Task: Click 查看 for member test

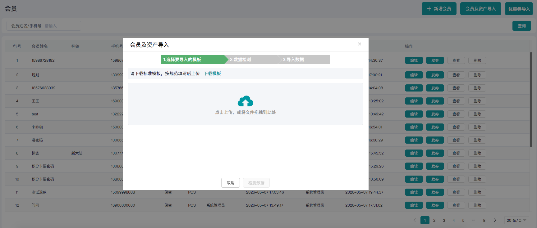Action: (x=456, y=114)
